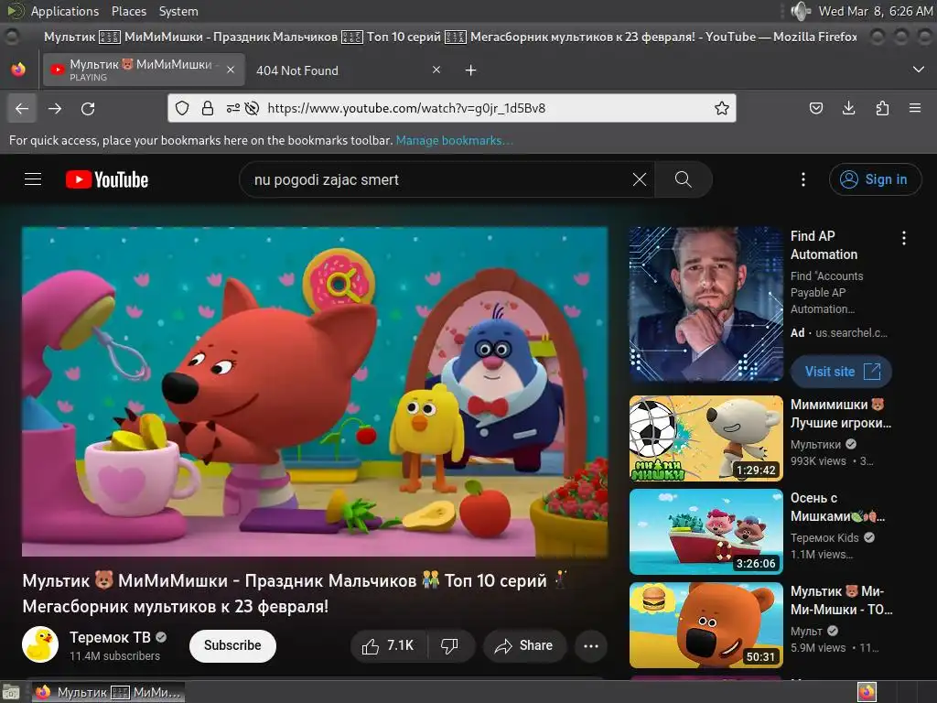Like the video with thumbs-up 7.1K
This screenshot has width=937, height=703.
tap(388, 645)
